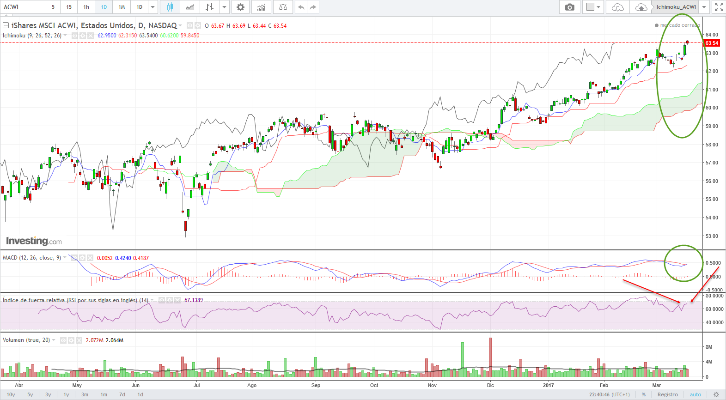
Task: Click timezone clock 22:40:46 (UTC+1)
Action: pos(609,394)
